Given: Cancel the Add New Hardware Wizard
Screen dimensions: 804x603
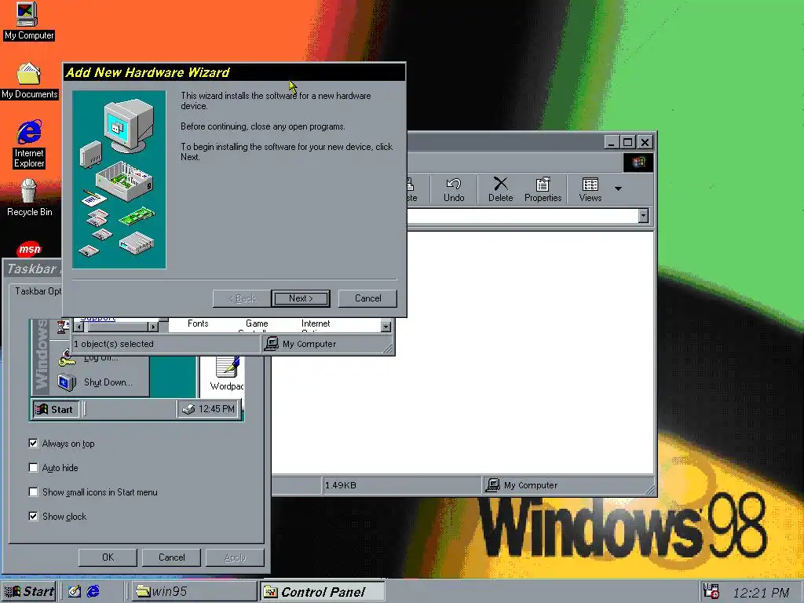Looking at the screenshot, I should [367, 298].
